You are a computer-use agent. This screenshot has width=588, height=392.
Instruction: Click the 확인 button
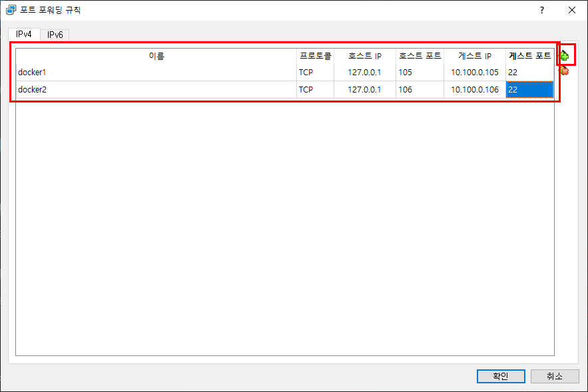[501, 376]
